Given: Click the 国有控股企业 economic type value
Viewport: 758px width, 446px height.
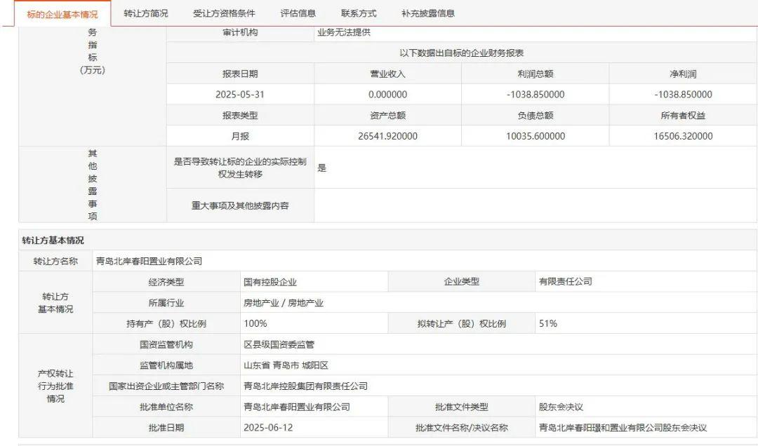Looking at the screenshot, I should point(270,282).
